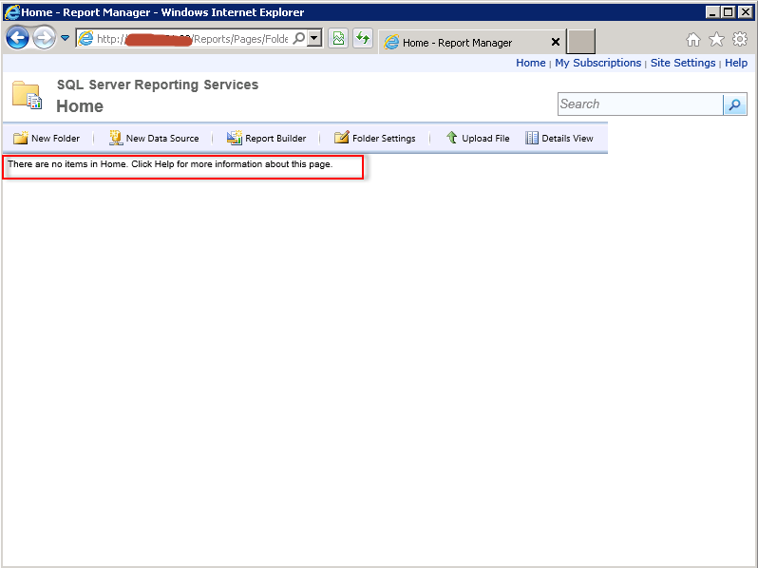Screen dimensions: 758x568
Task: Click the browser Home house icon
Action: [693, 40]
